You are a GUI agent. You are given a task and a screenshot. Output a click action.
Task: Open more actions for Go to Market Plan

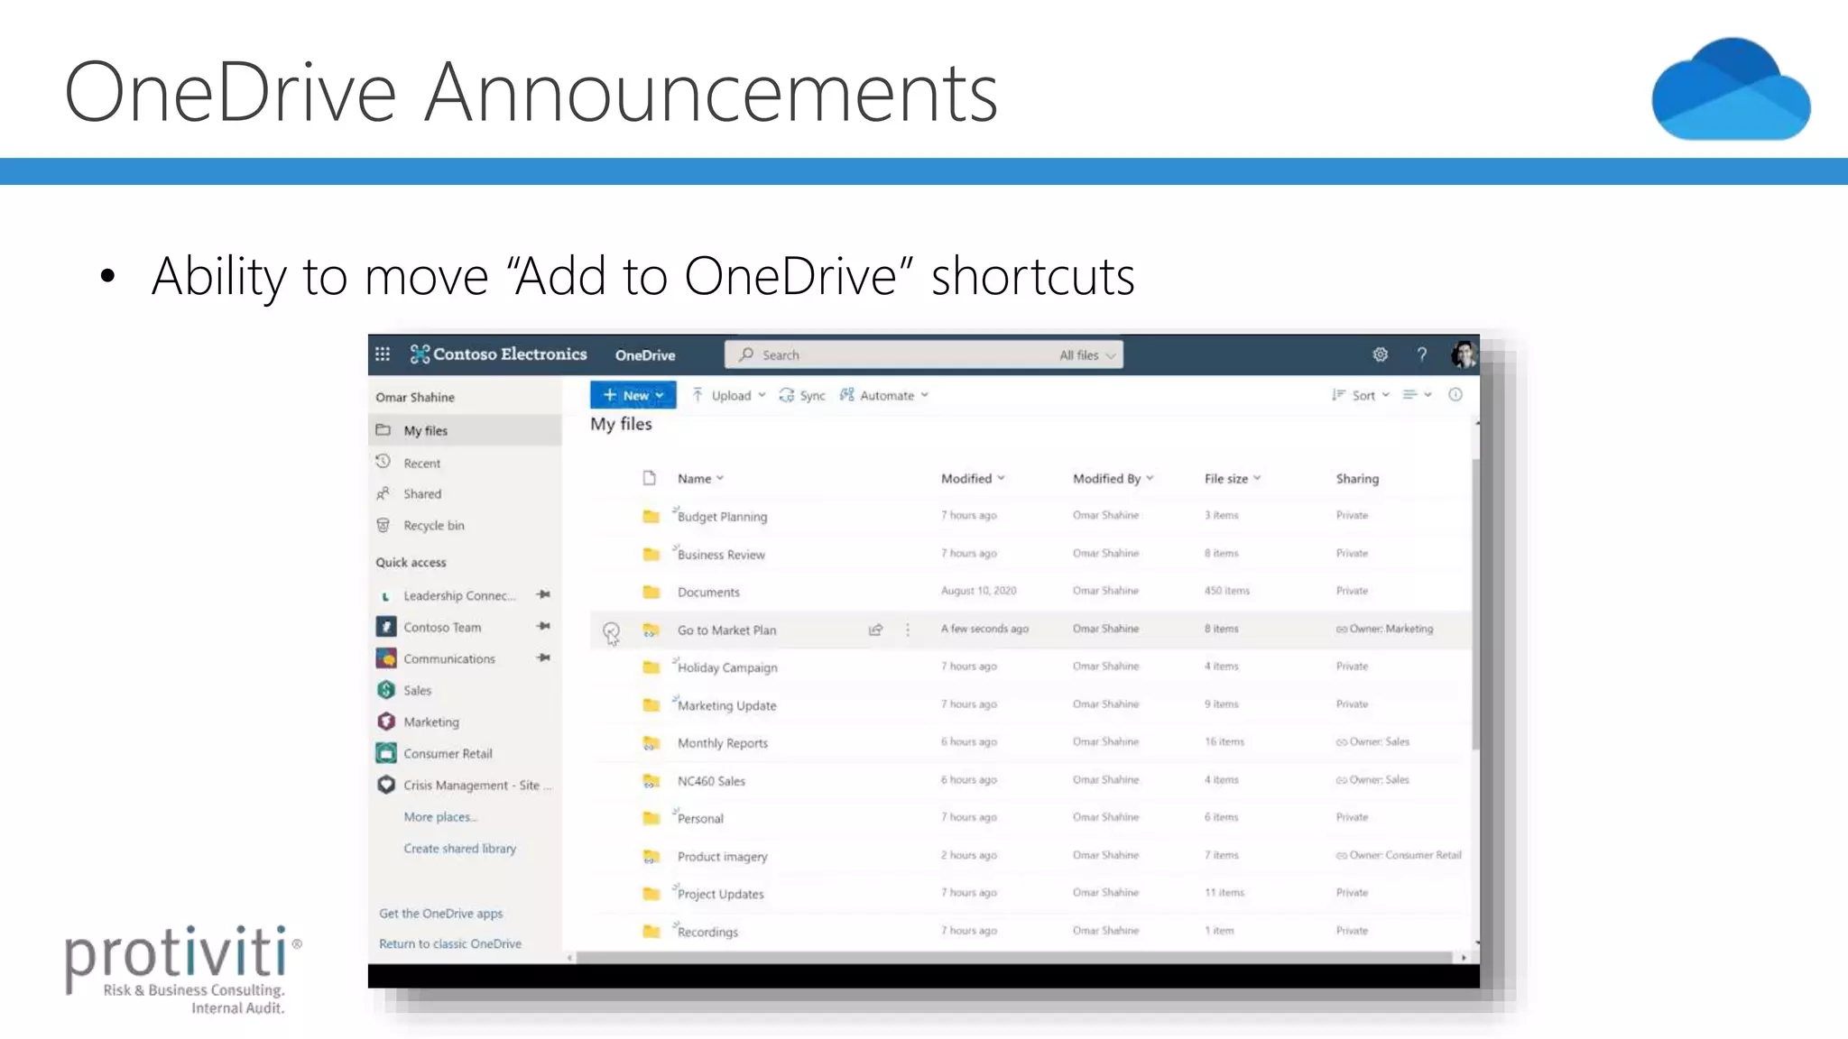point(908,630)
